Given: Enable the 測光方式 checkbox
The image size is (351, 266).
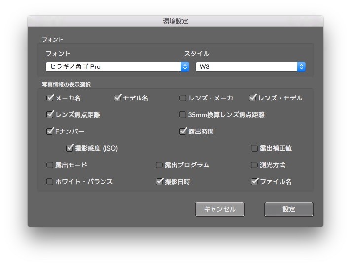Looking at the screenshot, I should 254,165.
